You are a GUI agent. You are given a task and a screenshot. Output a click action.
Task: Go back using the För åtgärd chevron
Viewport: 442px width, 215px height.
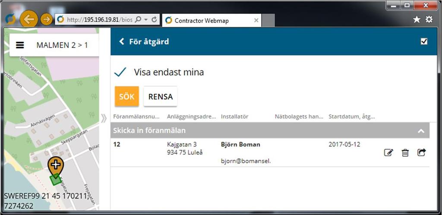[x=121, y=42]
